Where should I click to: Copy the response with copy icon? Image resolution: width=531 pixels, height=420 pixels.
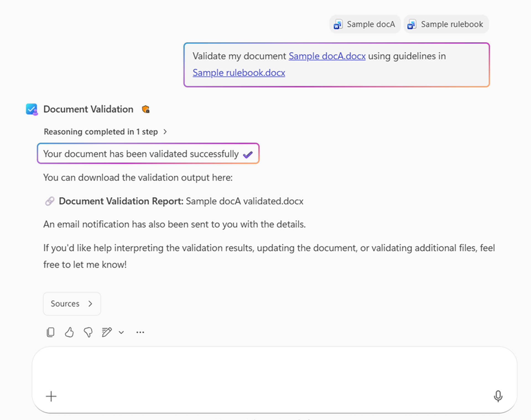click(x=51, y=332)
